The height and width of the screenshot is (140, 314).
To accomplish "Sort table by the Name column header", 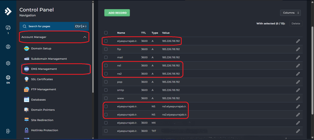I will [121, 33].
